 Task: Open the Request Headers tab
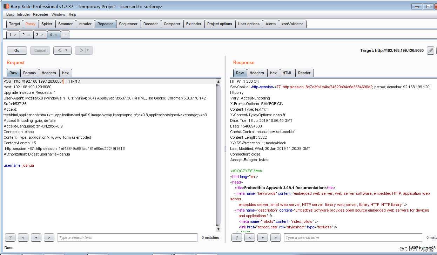pyautogui.click(x=49, y=73)
